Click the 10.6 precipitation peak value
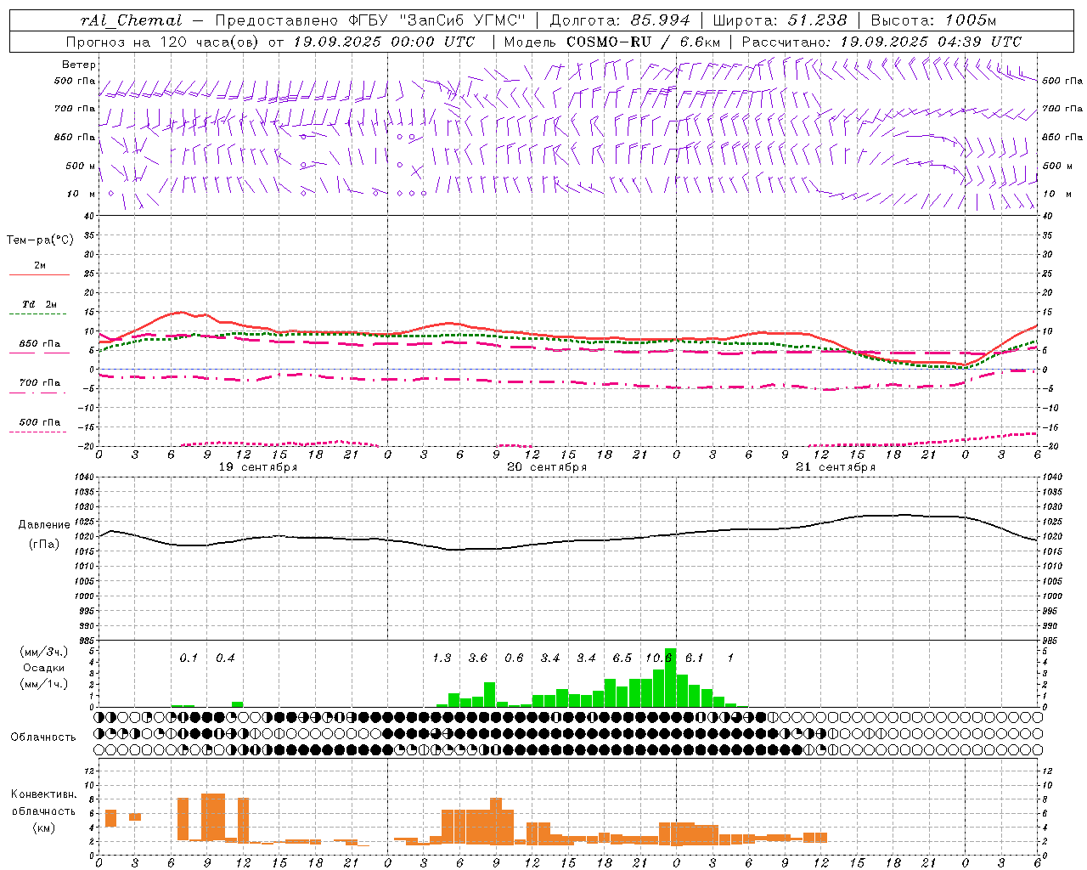Viewport: 1087px width, 870px height. [659, 658]
